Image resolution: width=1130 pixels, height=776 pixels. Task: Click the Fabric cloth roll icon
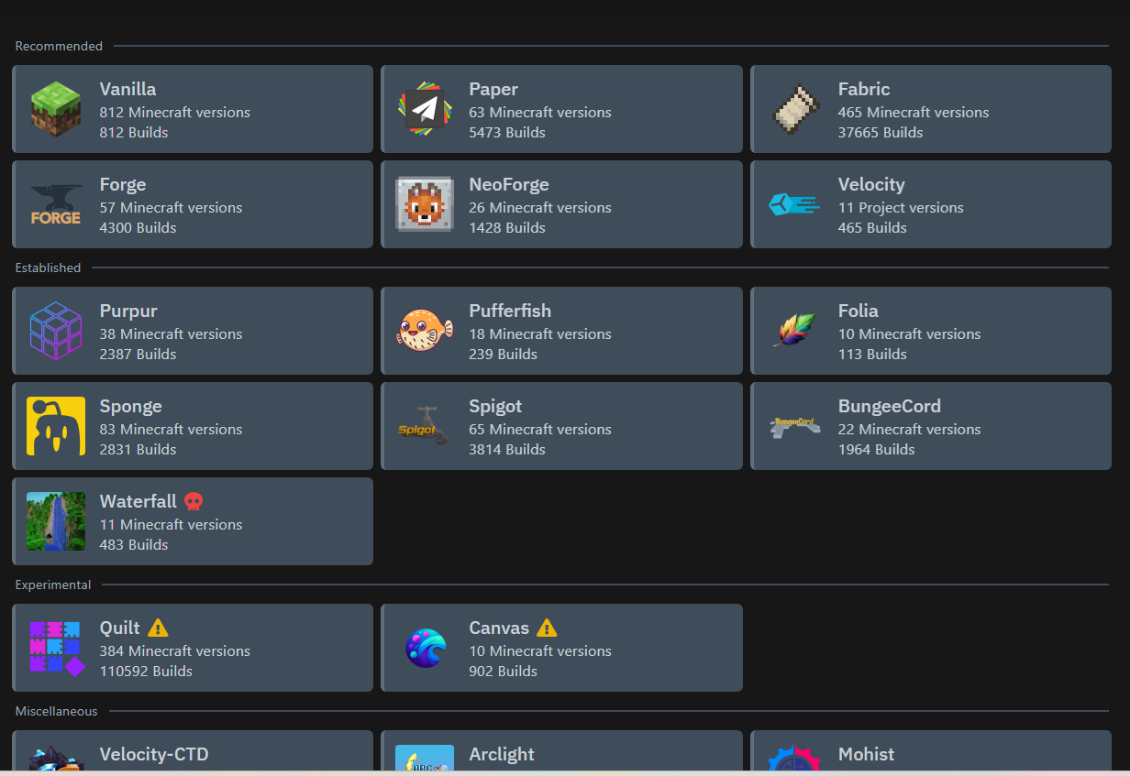[794, 109]
